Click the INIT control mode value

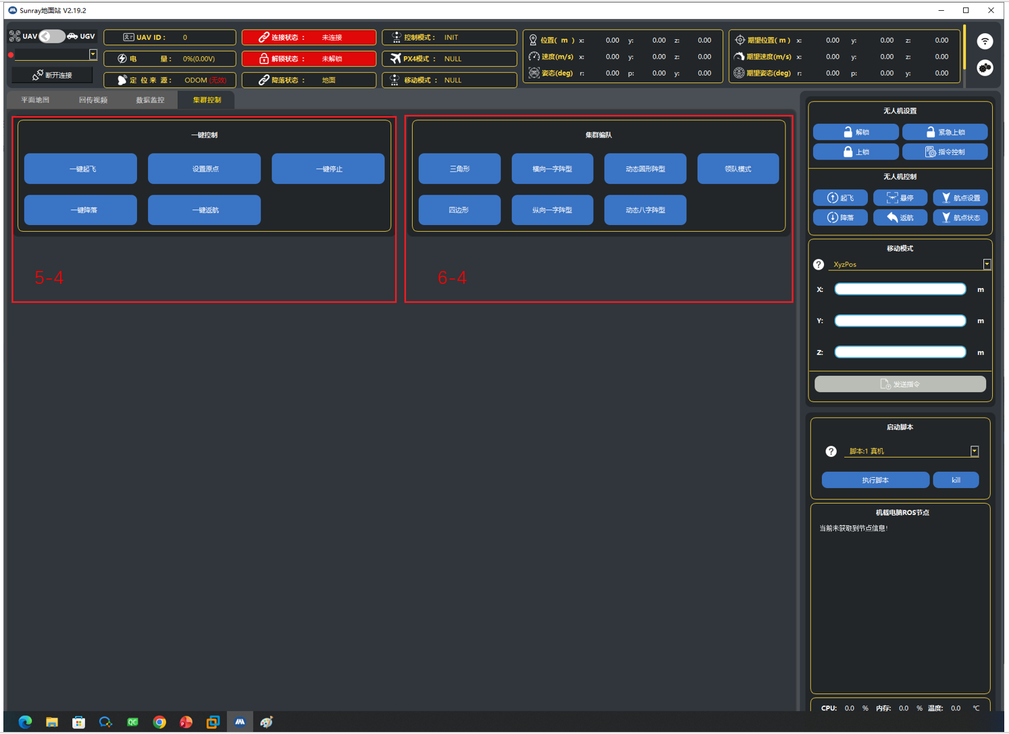[x=451, y=38]
